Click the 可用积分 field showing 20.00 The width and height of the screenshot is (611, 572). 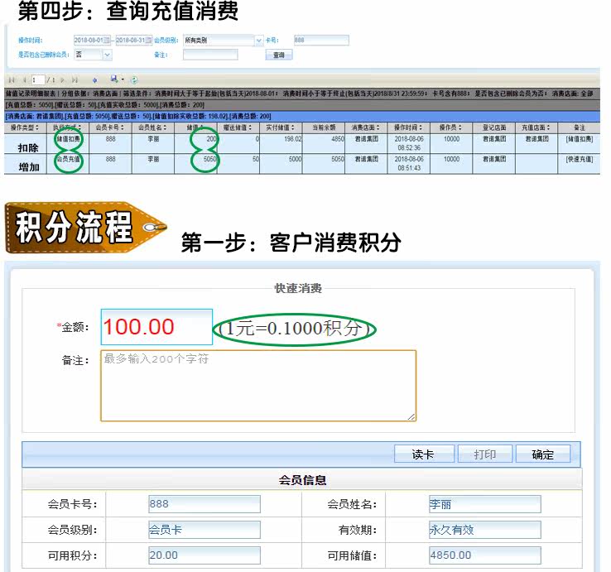(204, 555)
